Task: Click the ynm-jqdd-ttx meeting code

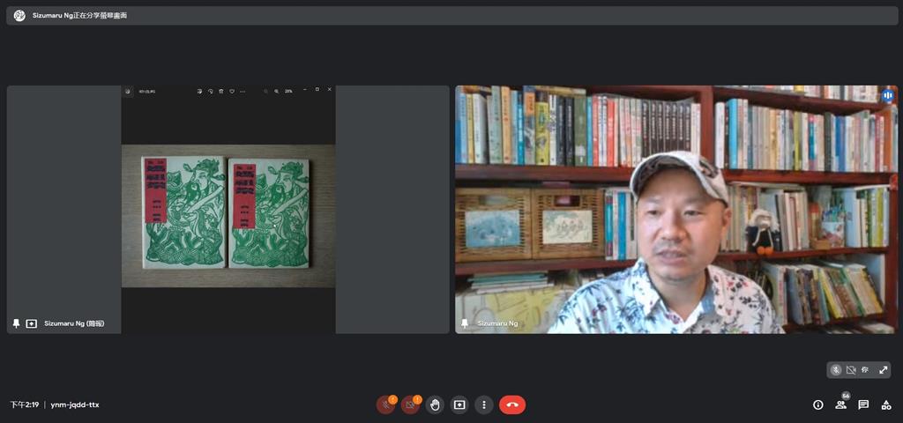Action: click(75, 404)
